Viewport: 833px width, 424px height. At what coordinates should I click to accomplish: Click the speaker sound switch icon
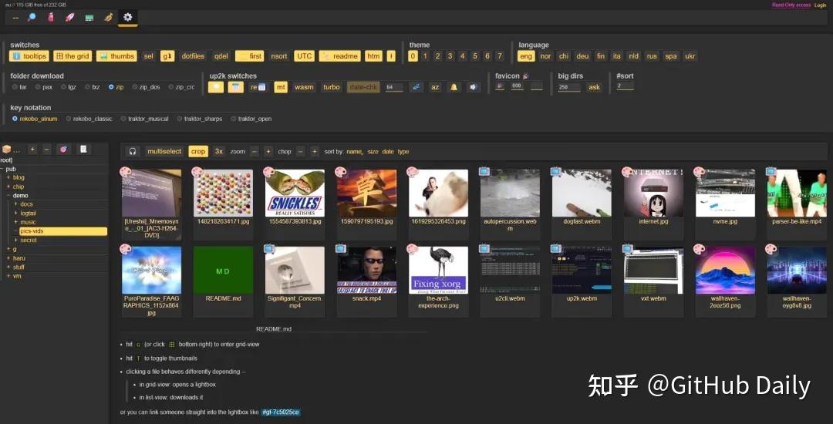point(473,87)
